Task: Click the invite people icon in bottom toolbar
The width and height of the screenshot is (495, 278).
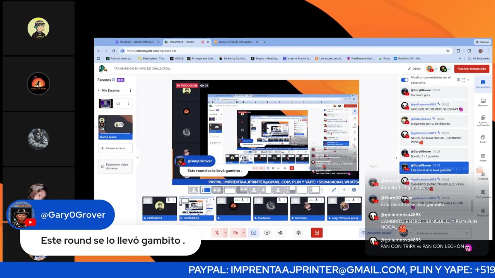Action: click(x=280, y=233)
